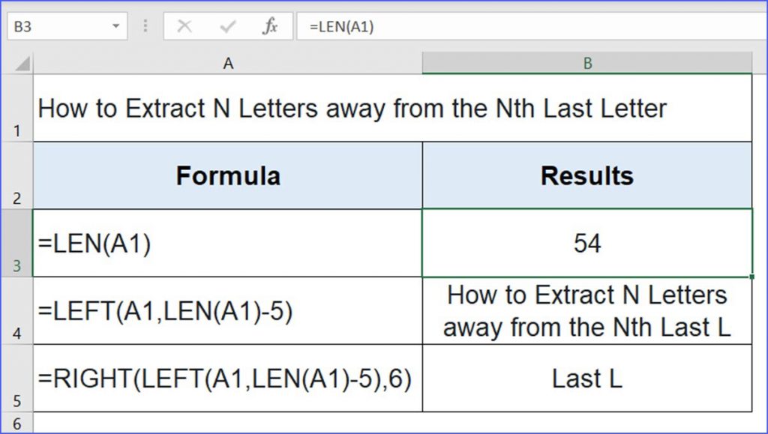Select column header B
The image size is (768, 434).
click(x=588, y=64)
